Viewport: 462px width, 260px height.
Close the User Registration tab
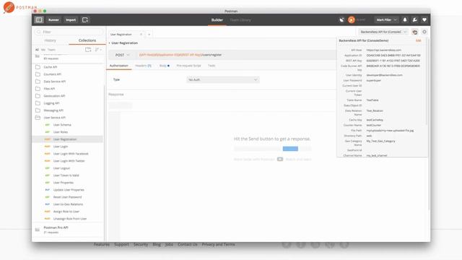coord(141,35)
